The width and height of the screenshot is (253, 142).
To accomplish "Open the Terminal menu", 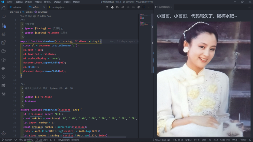I will pos(67,2).
